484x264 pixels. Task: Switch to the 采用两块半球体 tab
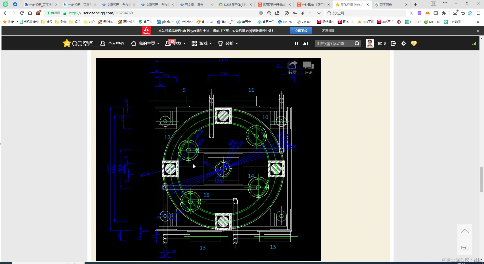(274, 5)
